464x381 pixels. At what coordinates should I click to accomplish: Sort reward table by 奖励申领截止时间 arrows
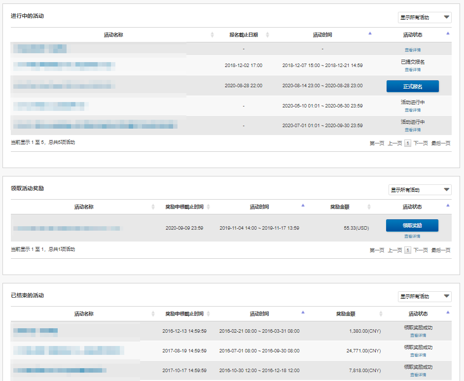tap(208, 207)
